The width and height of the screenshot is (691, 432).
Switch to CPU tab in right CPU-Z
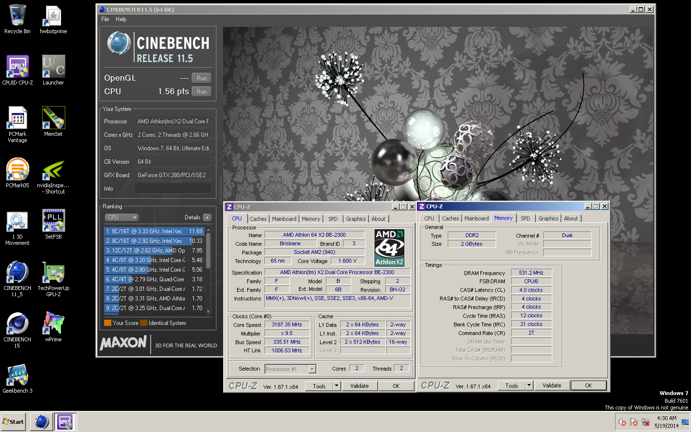(x=429, y=218)
